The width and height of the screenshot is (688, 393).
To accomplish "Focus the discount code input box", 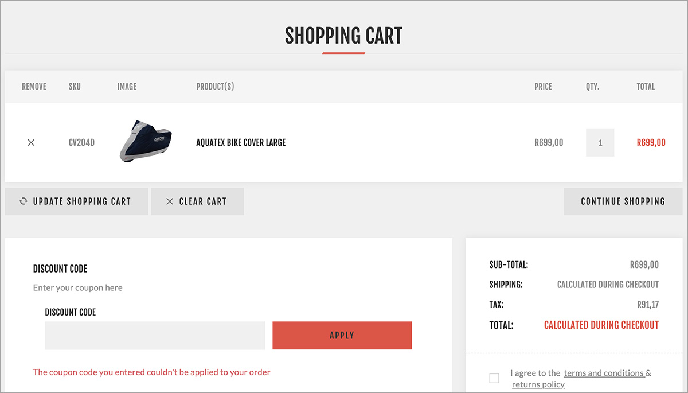I will click(x=155, y=336).
